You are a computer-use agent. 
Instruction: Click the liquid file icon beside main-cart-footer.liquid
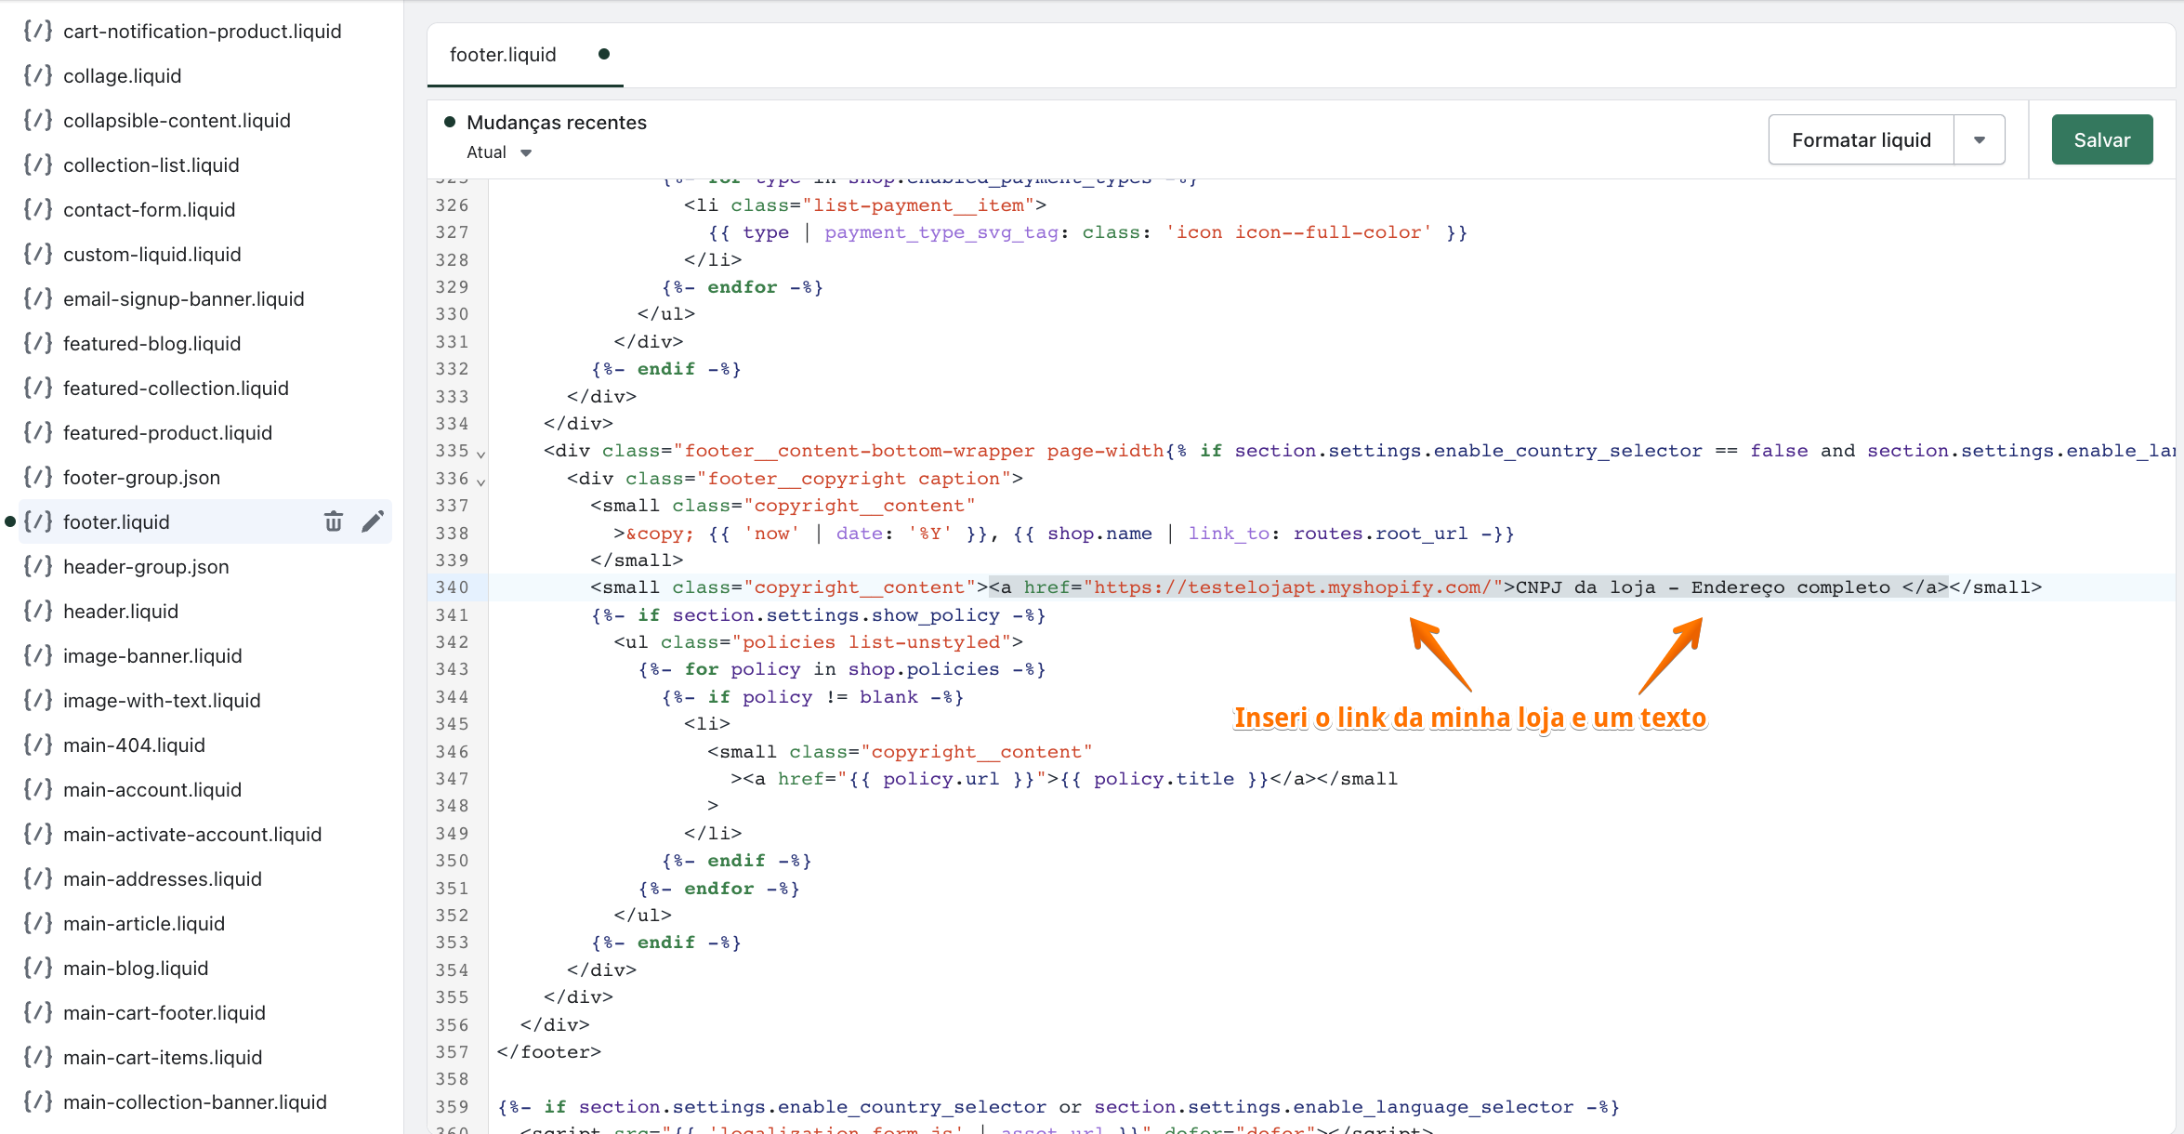click(38, 1012)
